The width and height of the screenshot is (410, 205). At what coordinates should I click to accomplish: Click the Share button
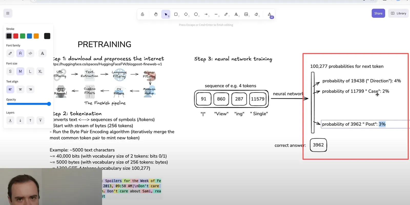[378, 13]
